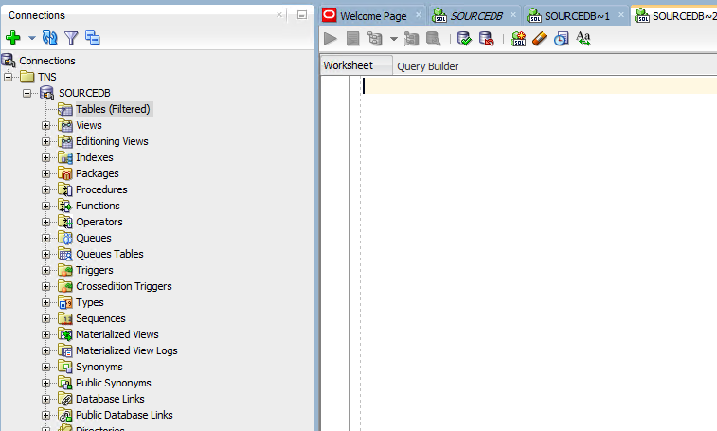Expand the Procedures node
This screenshot has height=431, width=717.
point(45,189)
